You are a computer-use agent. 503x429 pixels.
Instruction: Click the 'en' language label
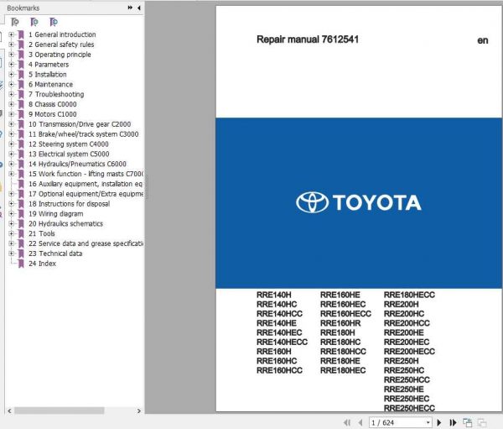point(483,40)
